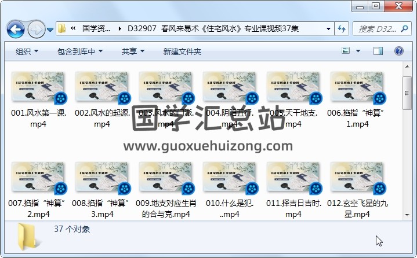Image resolution: width=417 pixels, height=258 pixels.
Task: Click the Back navigation arrow
Action: coord(15,29)
